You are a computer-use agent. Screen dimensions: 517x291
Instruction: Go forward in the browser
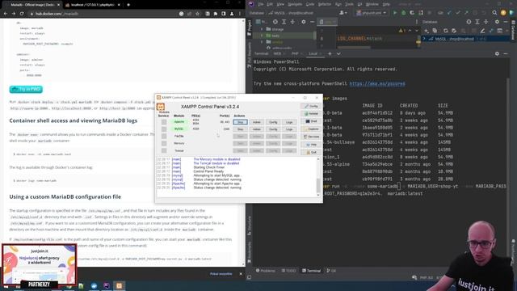click(x=14, y=14)
